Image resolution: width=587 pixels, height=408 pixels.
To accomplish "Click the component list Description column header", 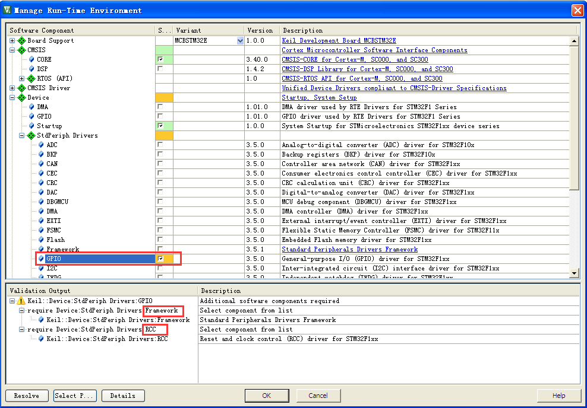I will [x=428, y=30].
